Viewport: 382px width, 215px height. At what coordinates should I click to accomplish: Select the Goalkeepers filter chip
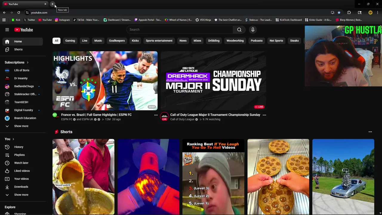point(117,41)
